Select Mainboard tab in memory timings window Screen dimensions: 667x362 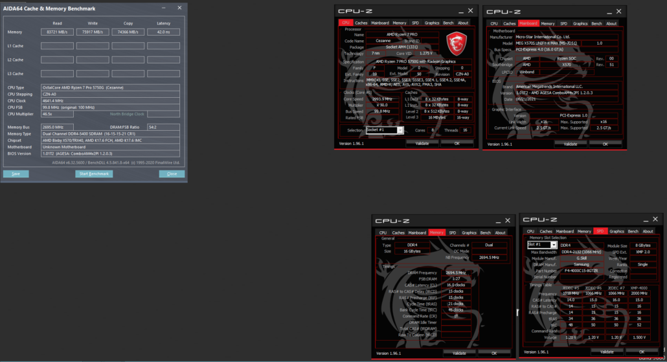(417, 232)
